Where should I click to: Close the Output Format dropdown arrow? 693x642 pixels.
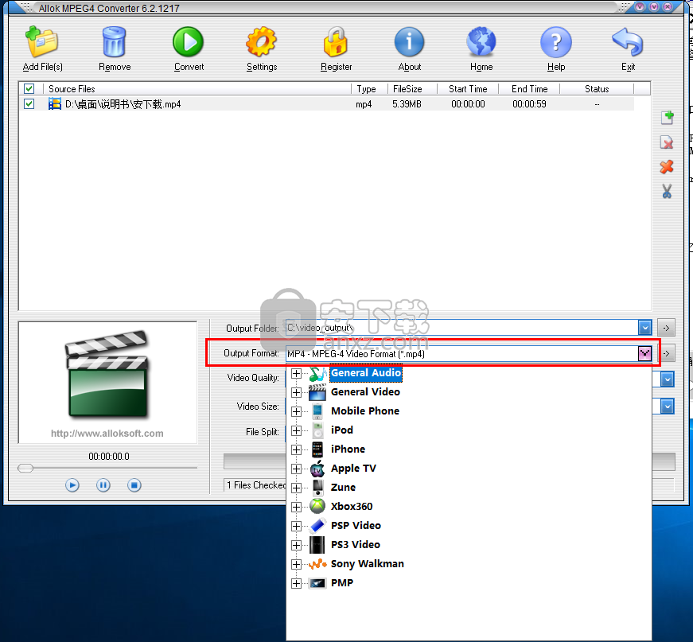pyautogui.click(x=644, y=353)
